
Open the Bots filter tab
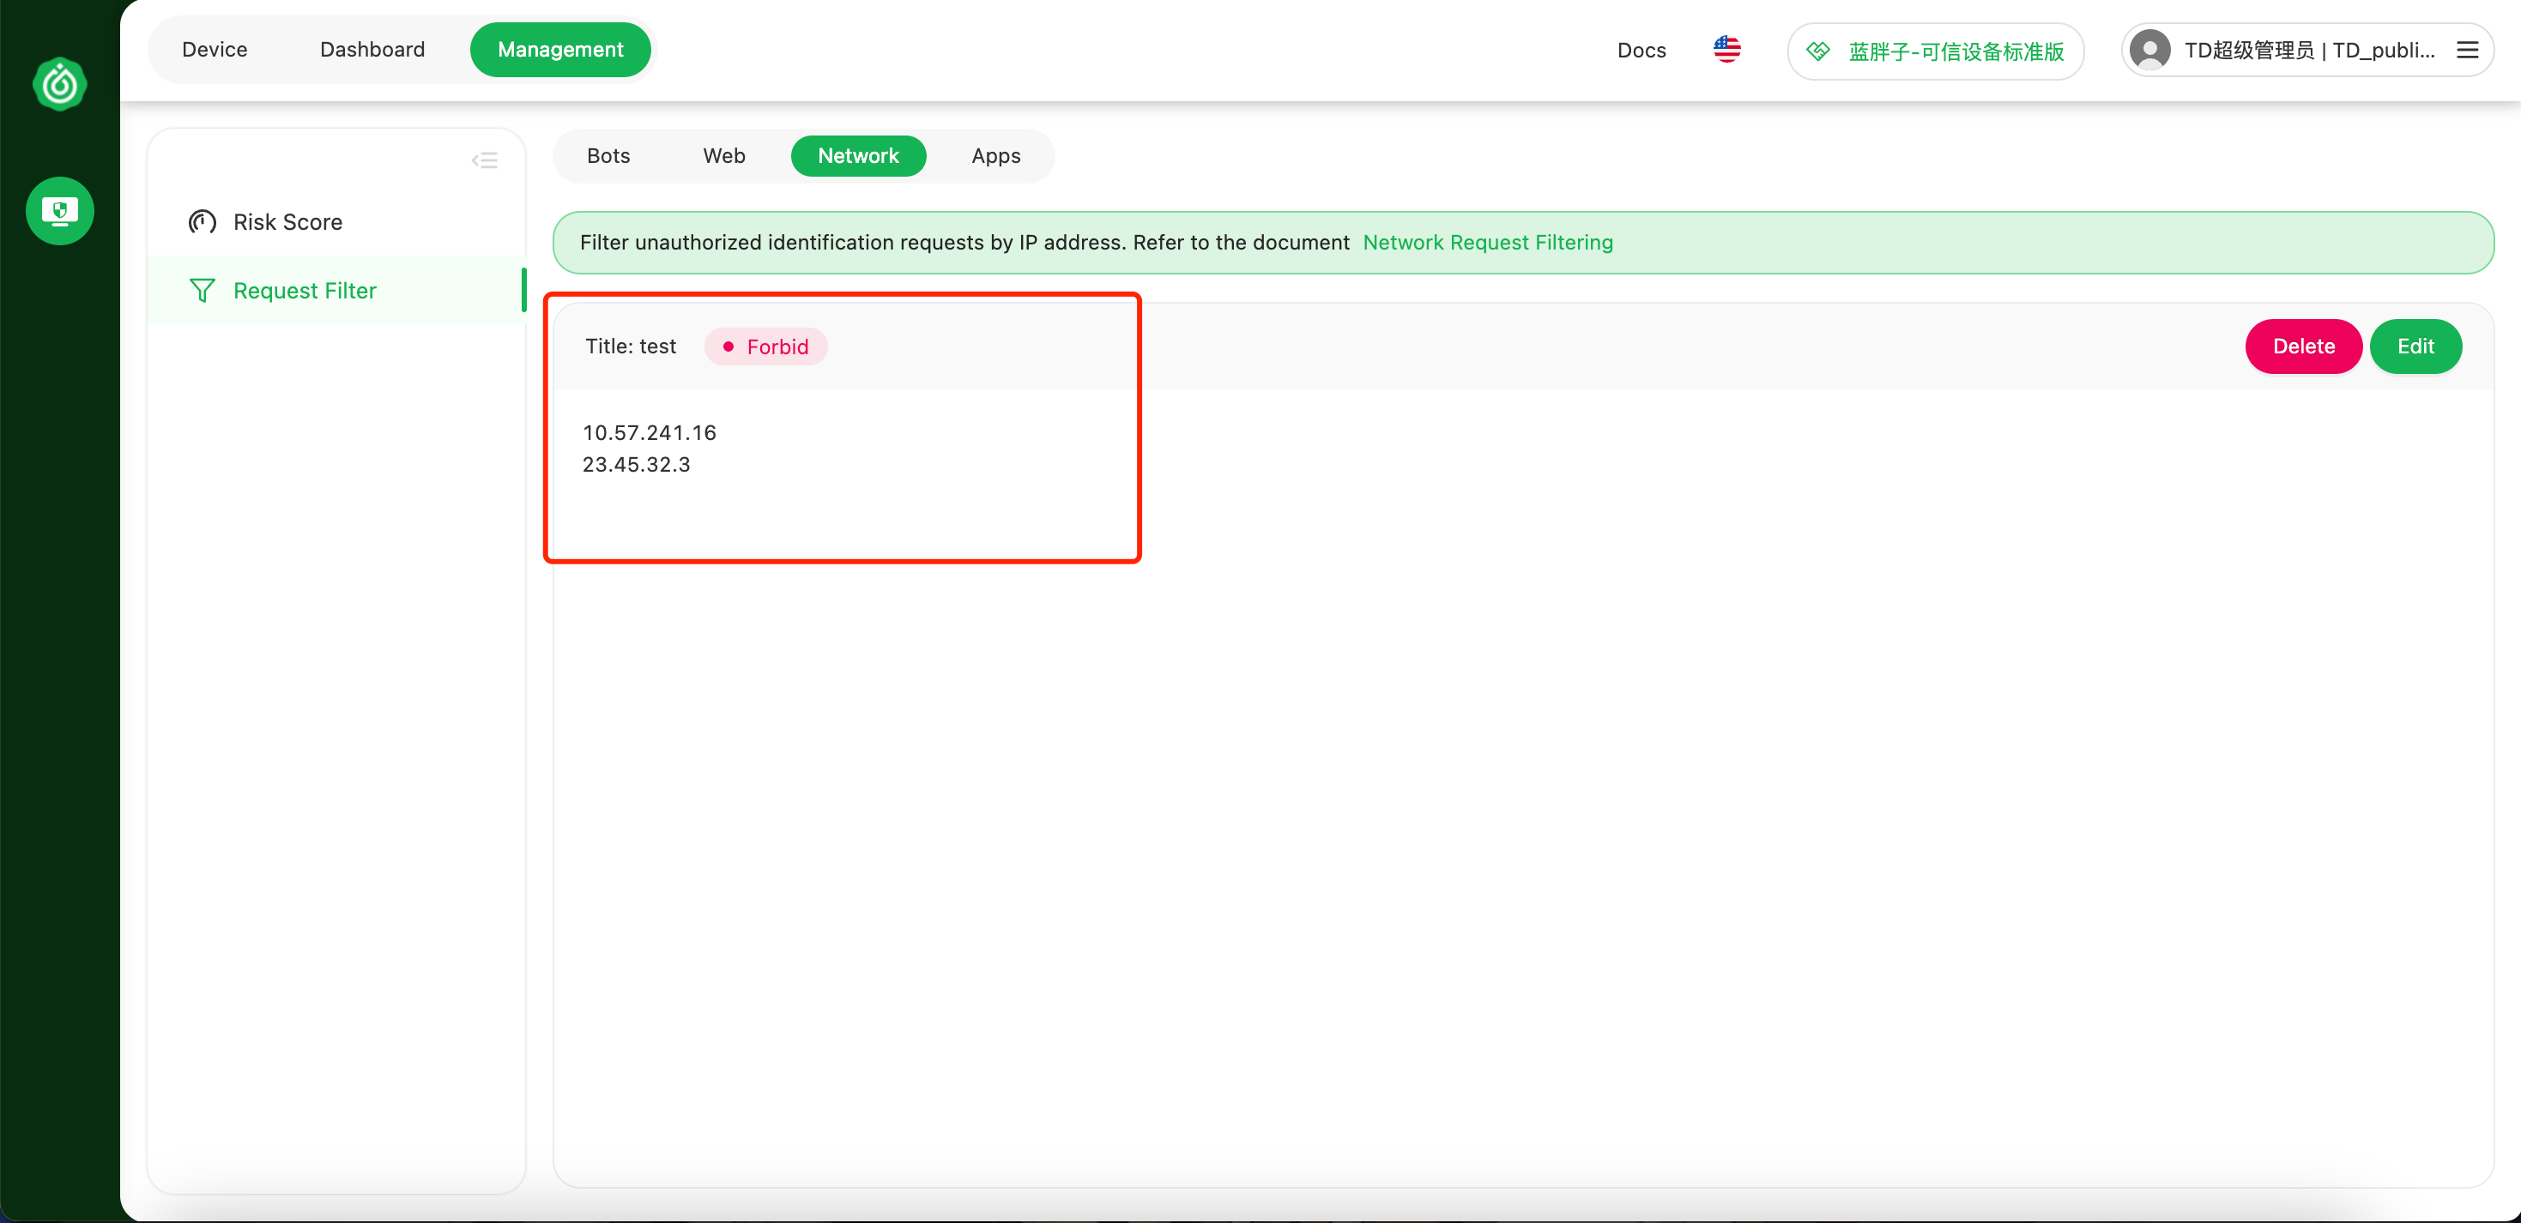tap(608, 157)
